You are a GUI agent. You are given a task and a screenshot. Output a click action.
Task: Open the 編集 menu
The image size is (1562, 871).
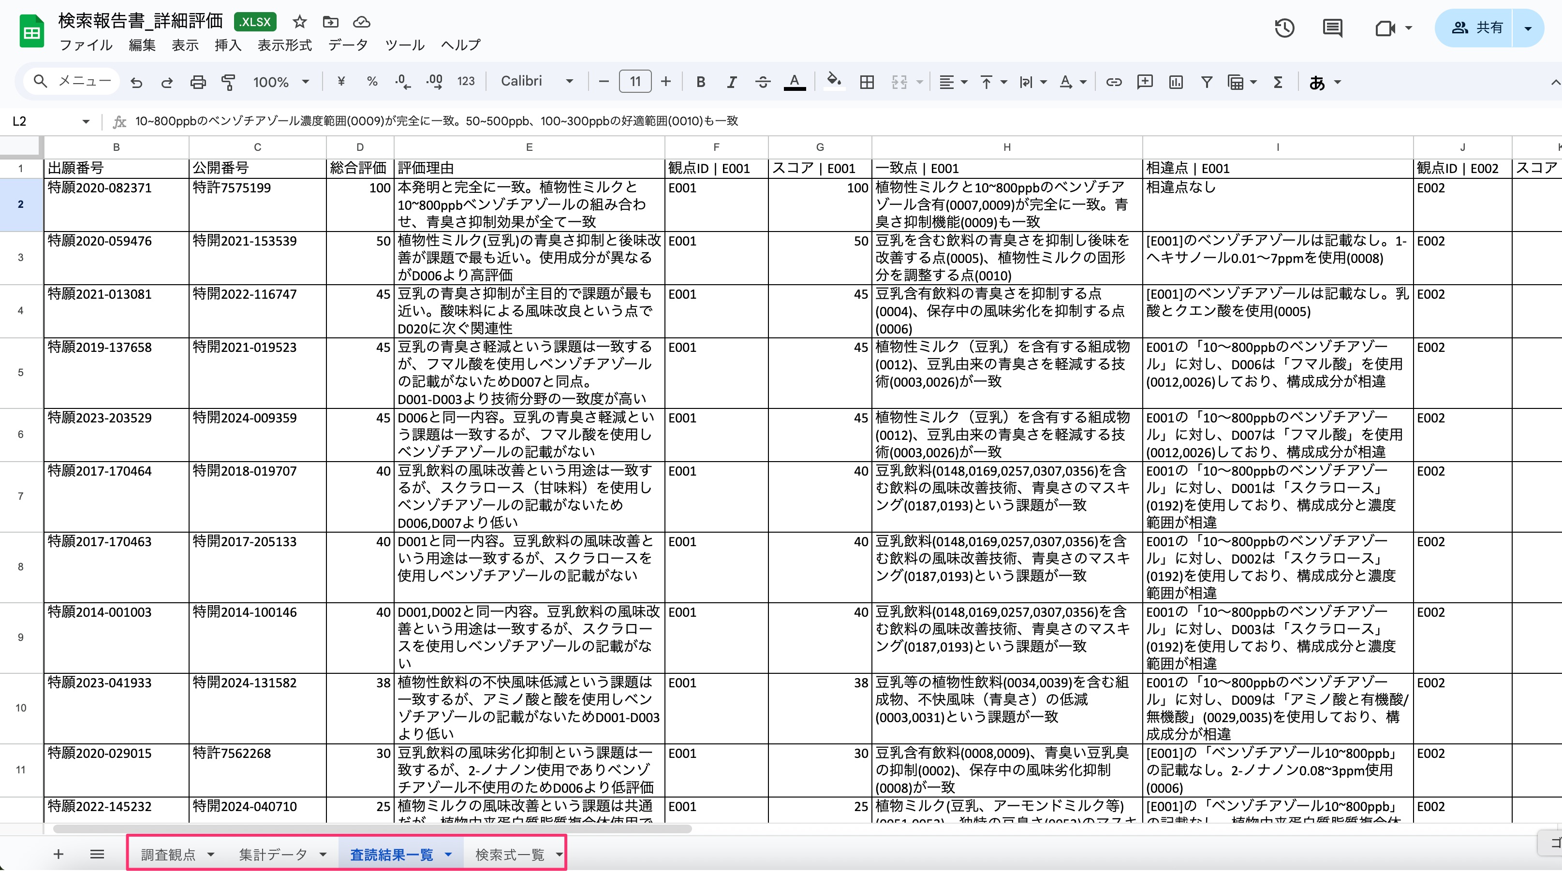coord(142,45)
